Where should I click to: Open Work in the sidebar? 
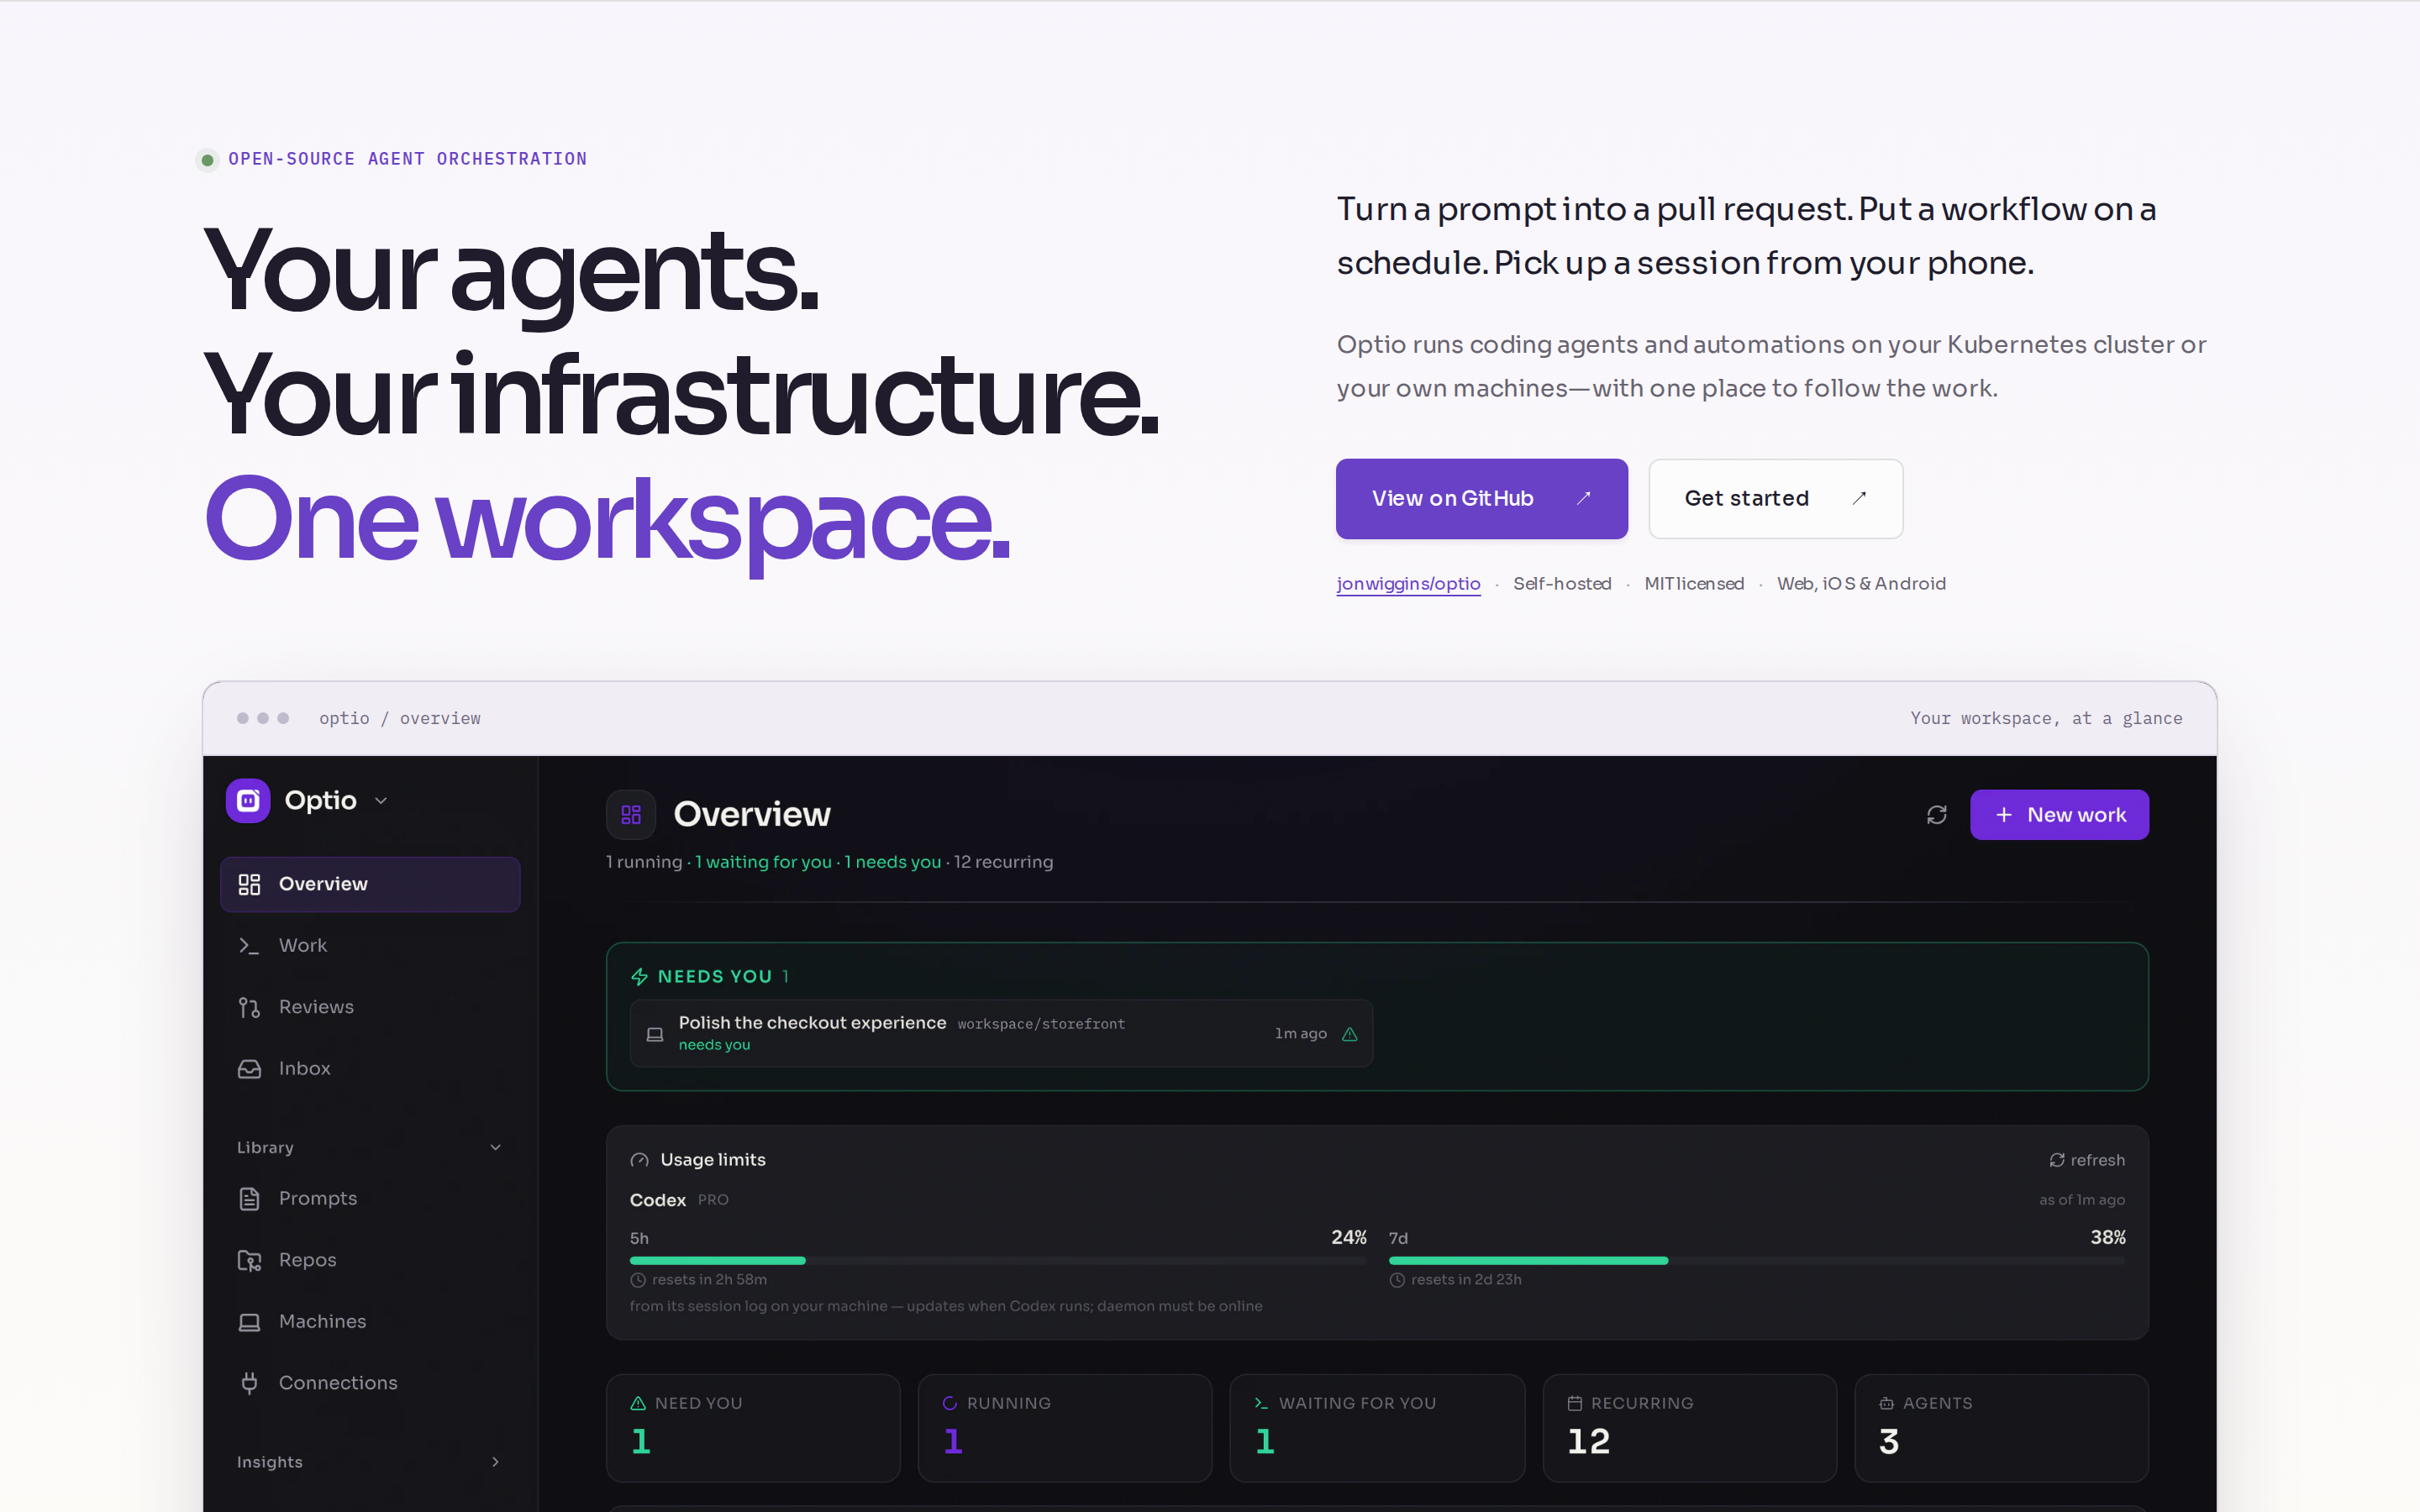pos(370,945)
